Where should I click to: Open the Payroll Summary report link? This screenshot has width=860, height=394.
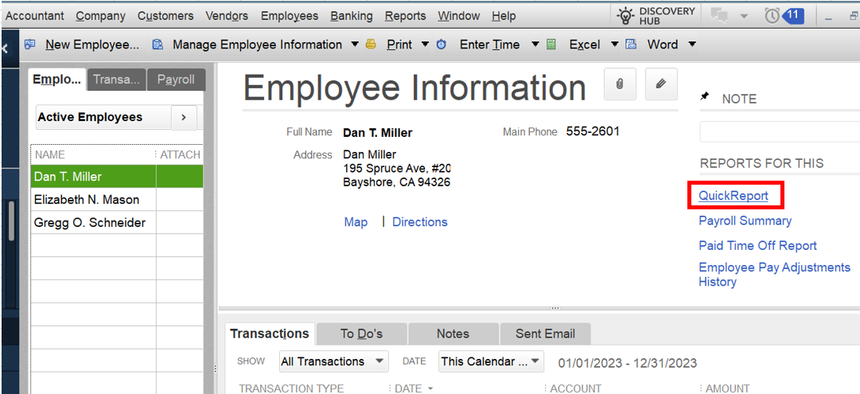(x=745, y=220)
